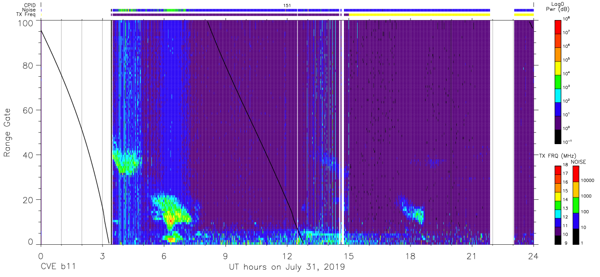Pick the blue segment of NOISE colorbar

click(576, 221)
